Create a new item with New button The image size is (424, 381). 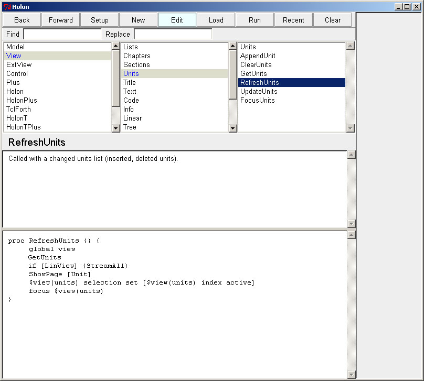coord(138,19)
